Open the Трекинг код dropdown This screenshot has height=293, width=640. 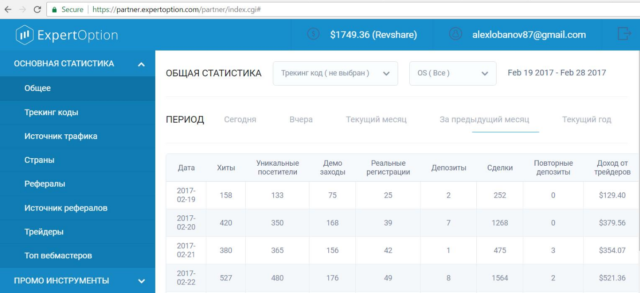coord(335,73)
